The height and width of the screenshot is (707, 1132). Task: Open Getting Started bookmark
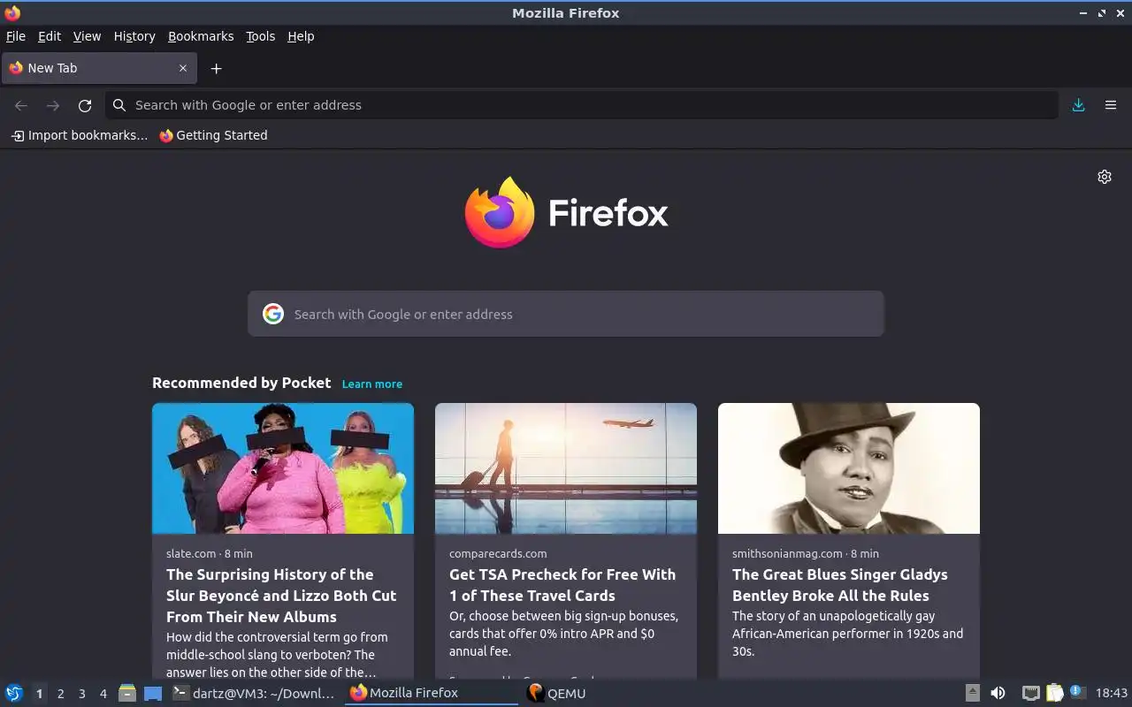[213, 135]
